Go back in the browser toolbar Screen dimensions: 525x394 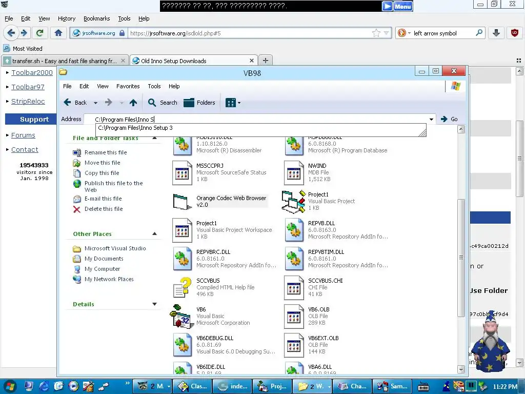pos(11,33)
